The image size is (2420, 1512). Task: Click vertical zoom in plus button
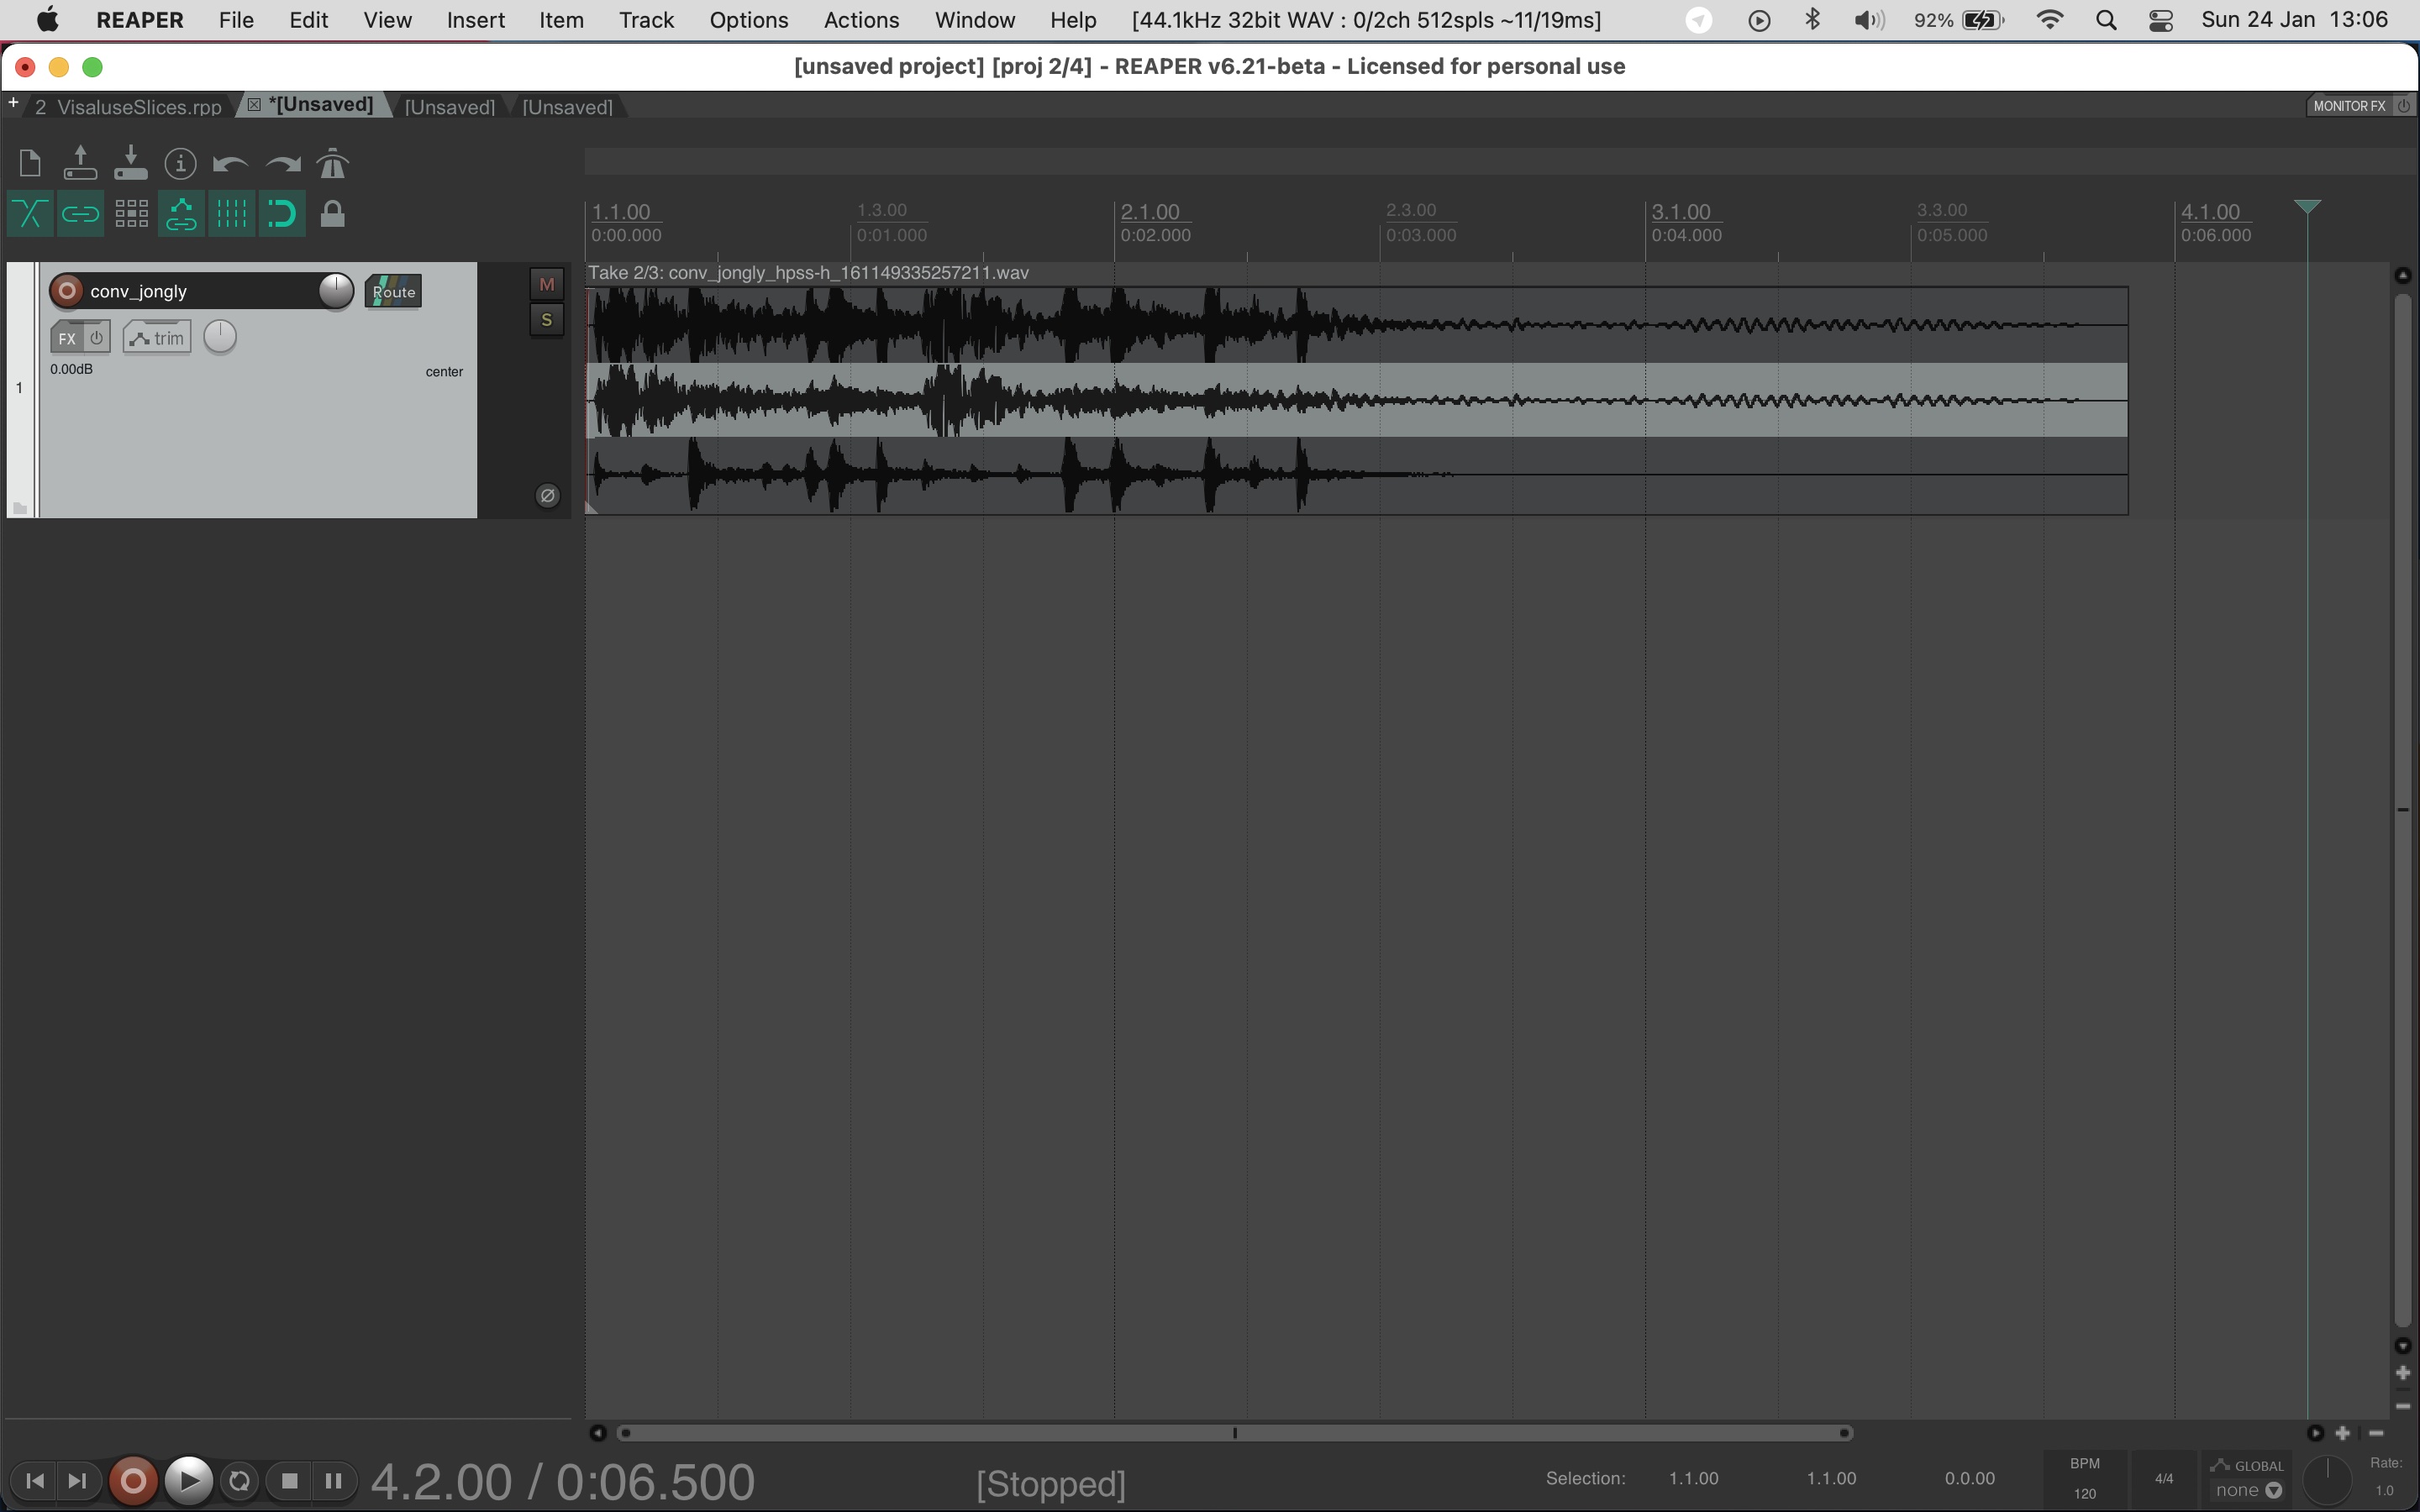click(2403, 1374)
